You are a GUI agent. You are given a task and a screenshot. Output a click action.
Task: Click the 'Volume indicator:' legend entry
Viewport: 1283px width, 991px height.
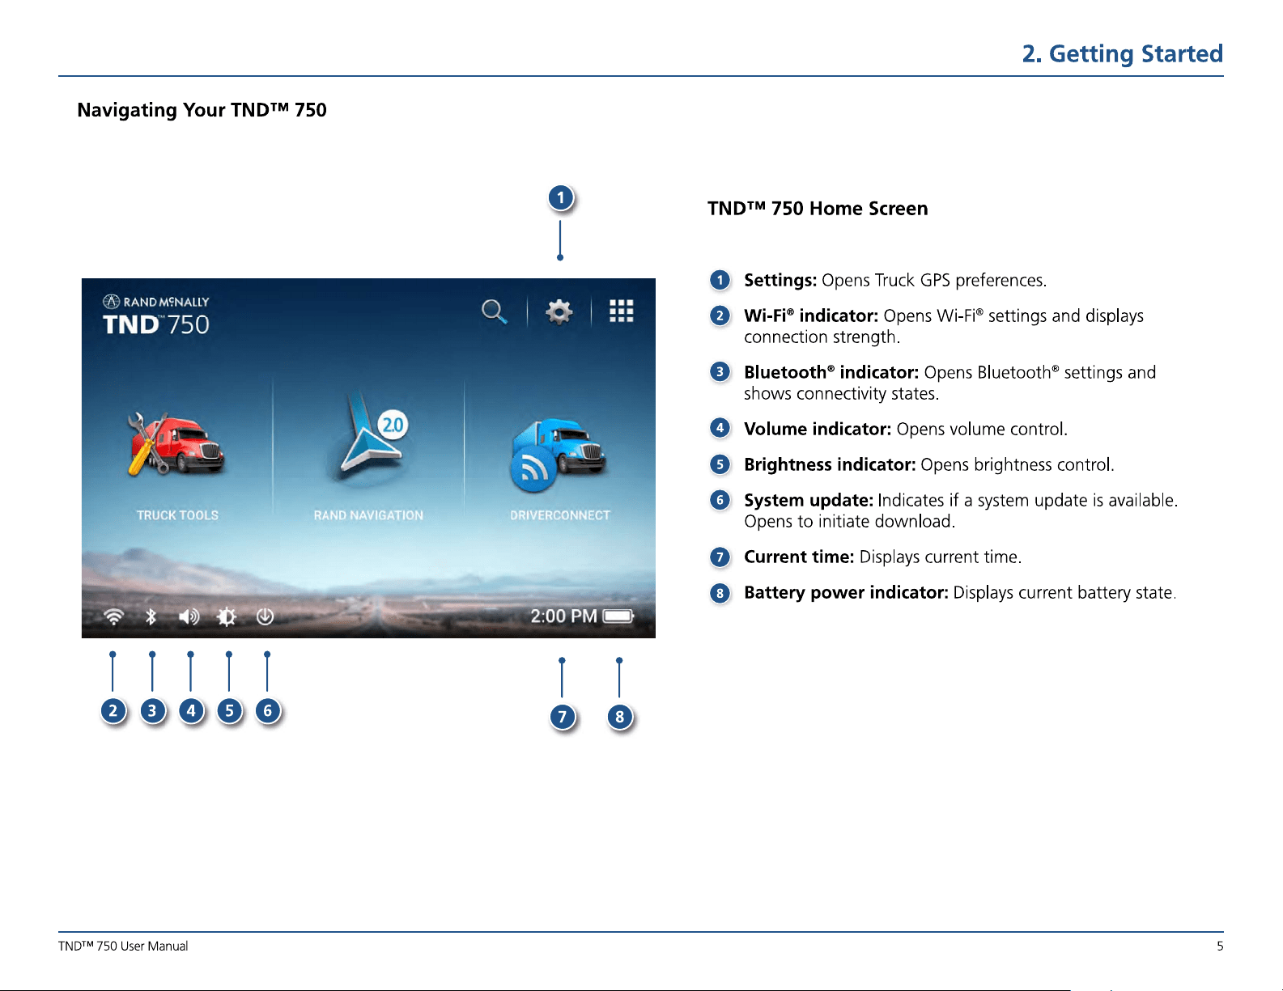pyautogui.click(x=818, y=430)
